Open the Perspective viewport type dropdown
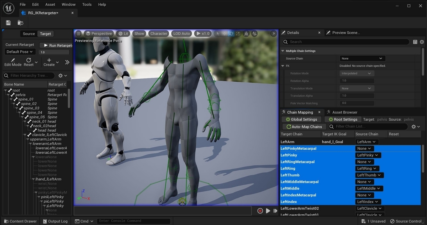Viewport: 427px width, 225px height. [x=99, y=34]
